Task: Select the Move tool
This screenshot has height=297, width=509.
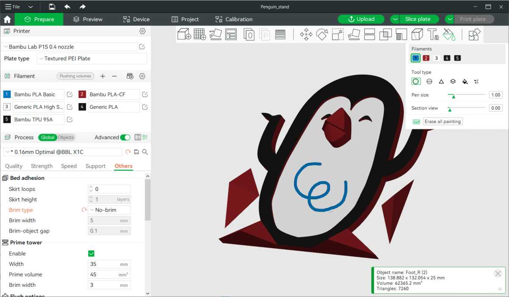Action: 306,34
